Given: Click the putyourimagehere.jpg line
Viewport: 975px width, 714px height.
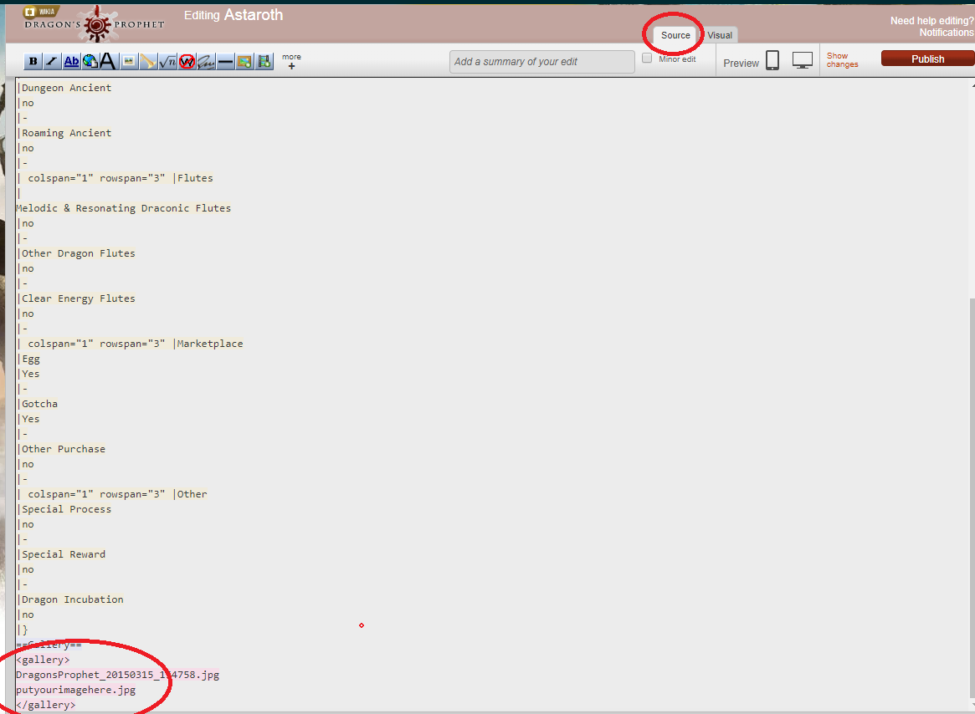Looking at the screenshot, I should (76, 690).
